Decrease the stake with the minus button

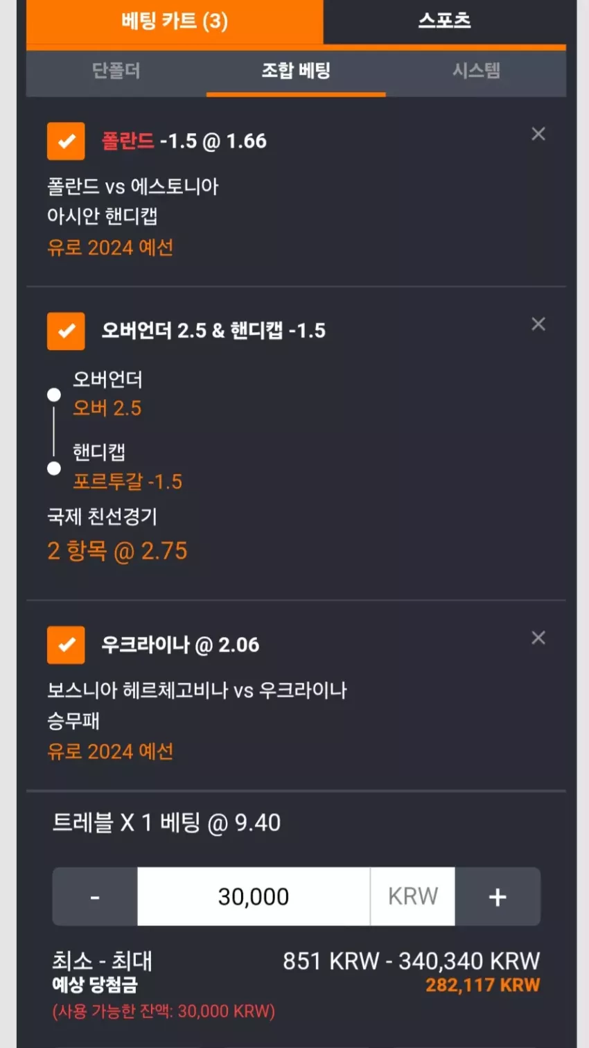coord(95,896)
